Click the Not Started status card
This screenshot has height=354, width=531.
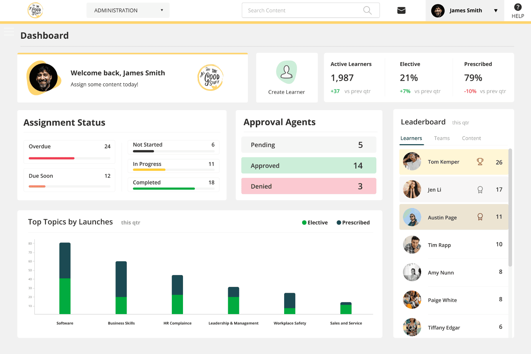click(x=174, y=147)
